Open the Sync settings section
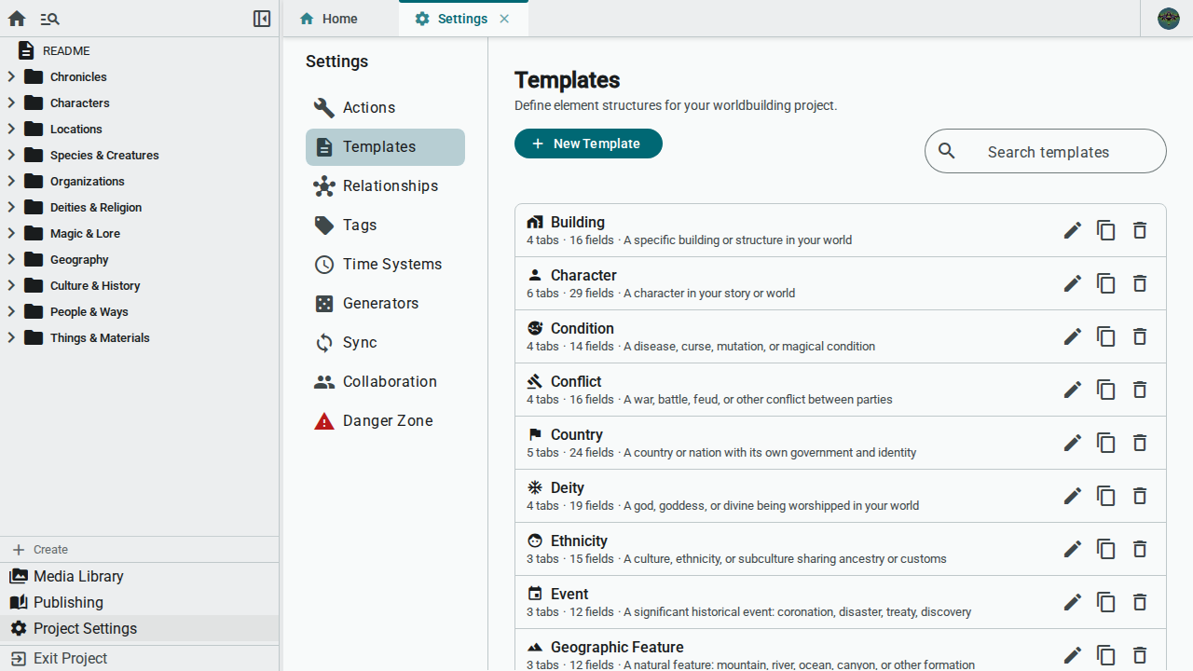1193x671 pixels. pyautogui.click(x=385, y=343)
